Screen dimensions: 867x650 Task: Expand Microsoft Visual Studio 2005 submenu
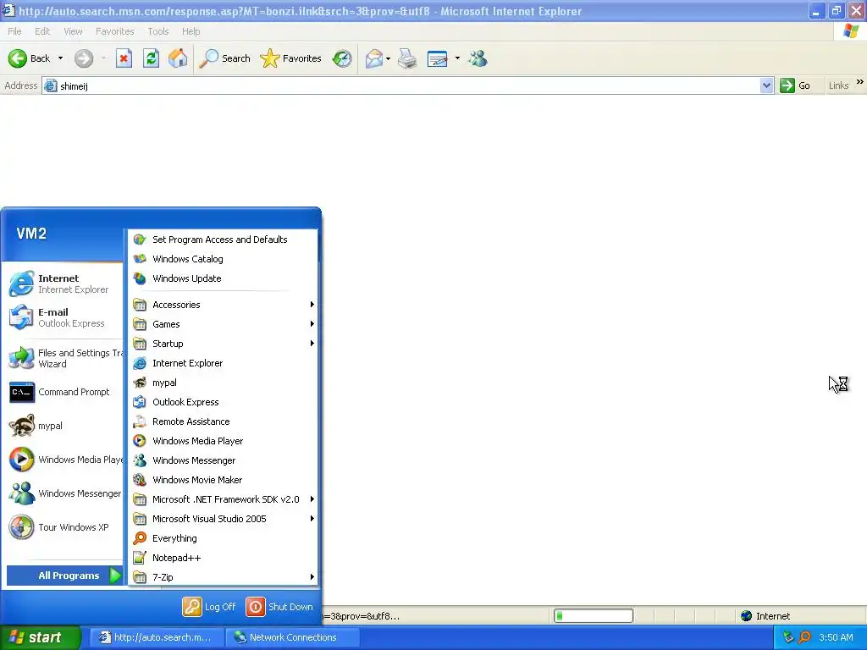click(x=223, y=519)
